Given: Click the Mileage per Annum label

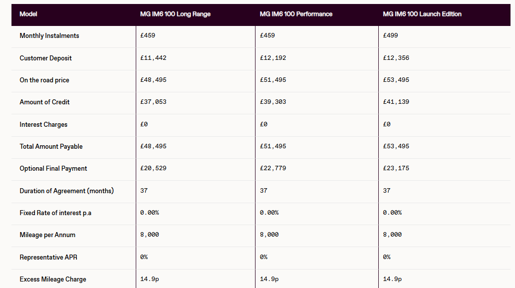Looking at the screenshot, I should [x=47, y=235].
